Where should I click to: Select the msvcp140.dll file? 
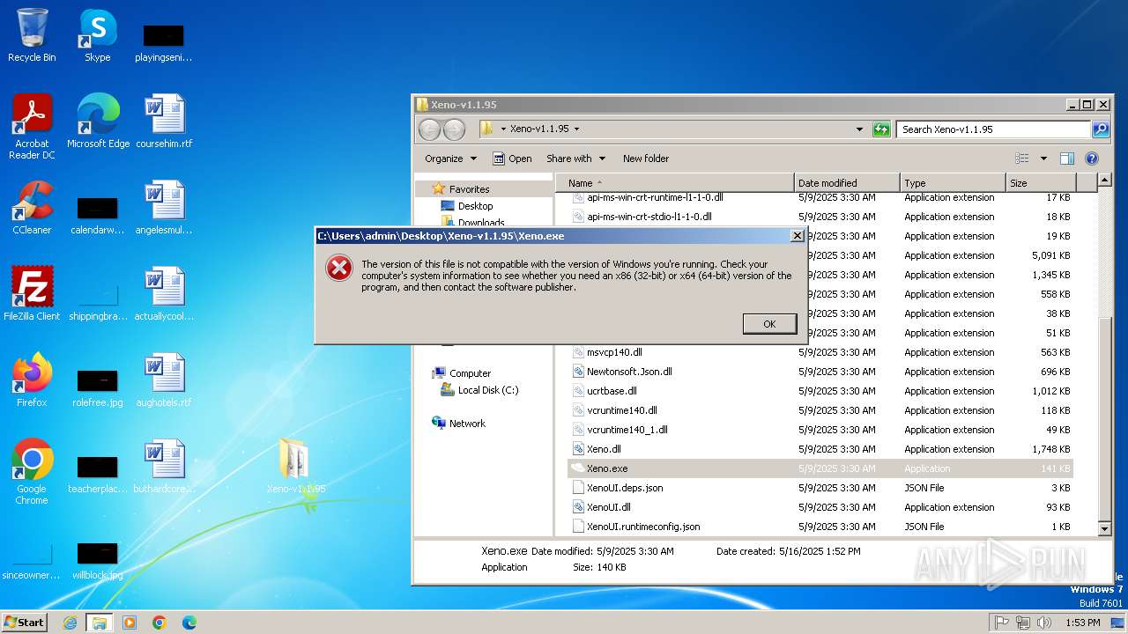614,352
